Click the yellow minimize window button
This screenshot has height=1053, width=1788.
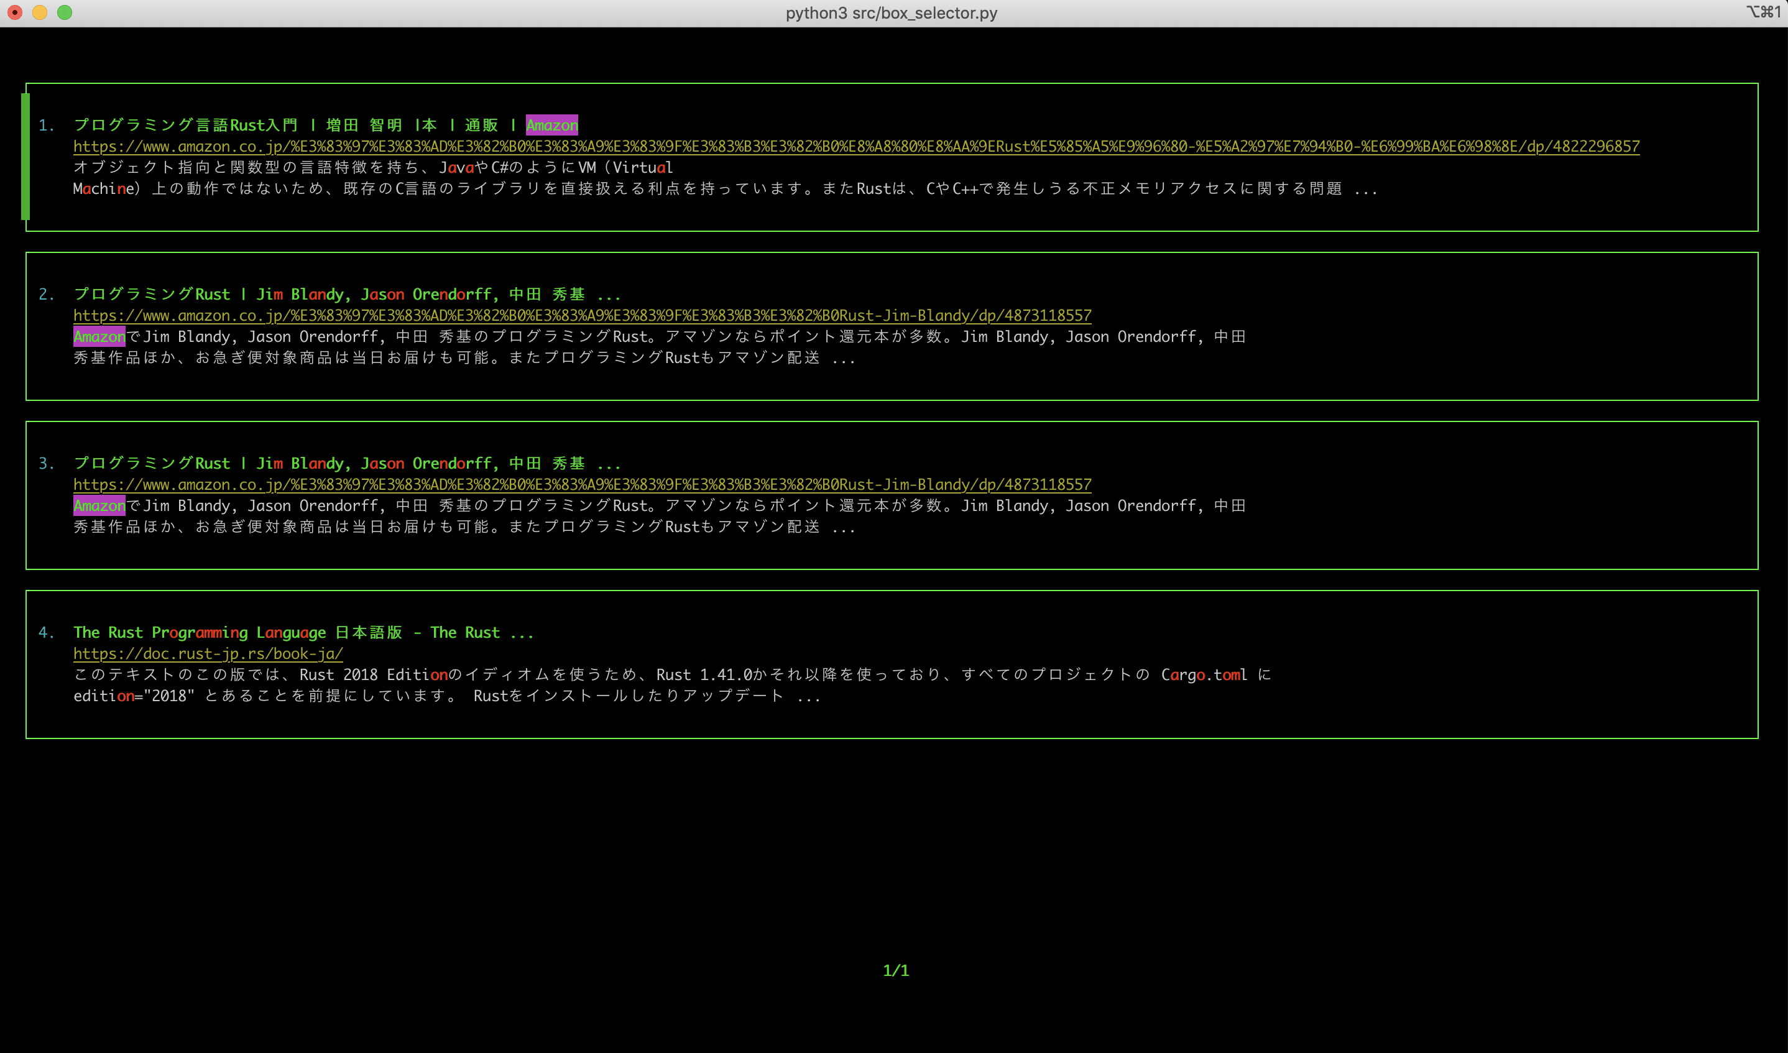coord(40,12)
